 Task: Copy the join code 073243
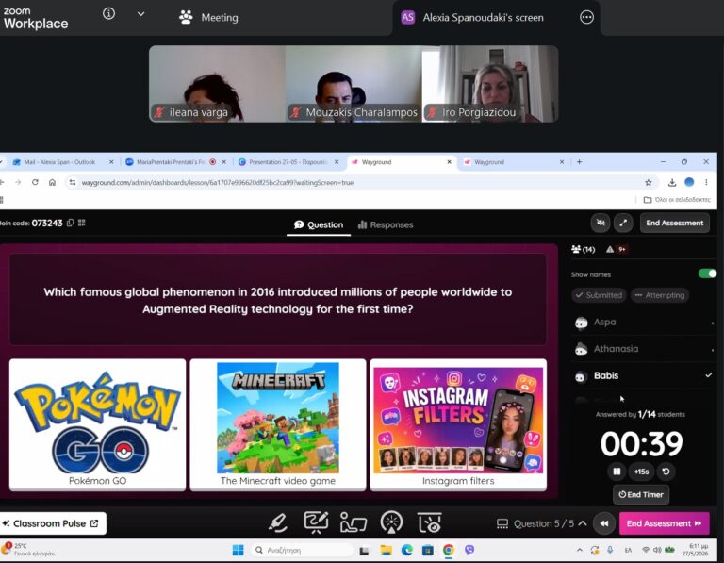[70, 223]
